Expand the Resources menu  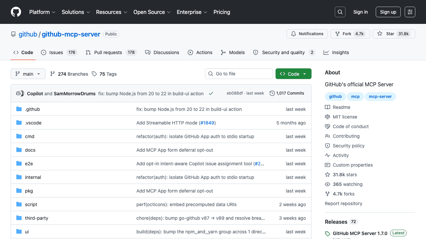tap(111, 12)
